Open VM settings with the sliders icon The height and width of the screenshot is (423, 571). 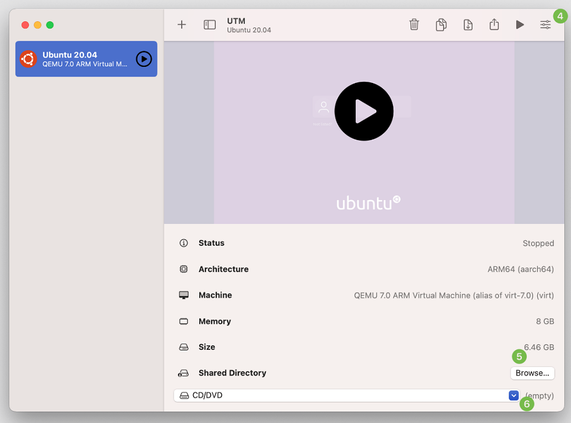pyautogui.click(x=545, y=25)
